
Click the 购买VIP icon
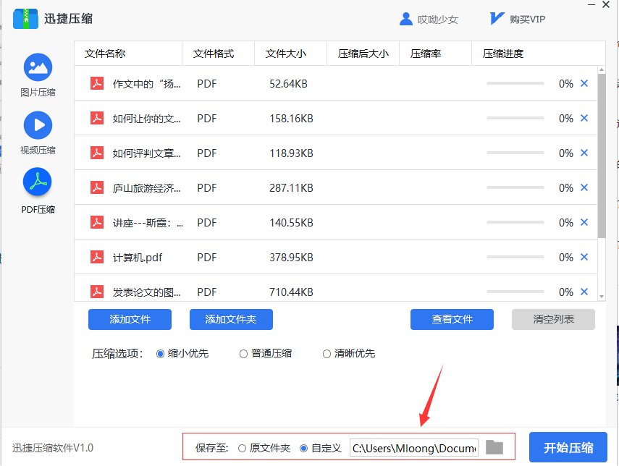coord(497,19)
